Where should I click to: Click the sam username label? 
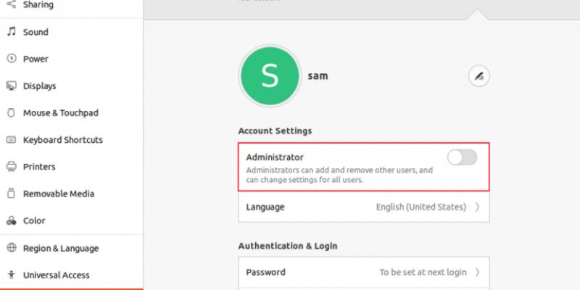(318, 75)
